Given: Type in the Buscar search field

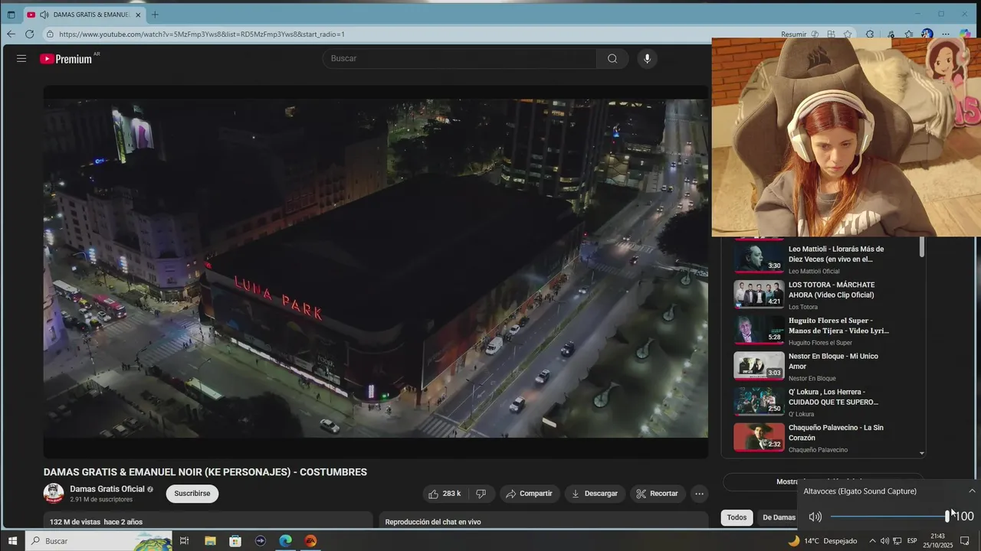Looking at the screenshot, I should click(x=460, y=58).
